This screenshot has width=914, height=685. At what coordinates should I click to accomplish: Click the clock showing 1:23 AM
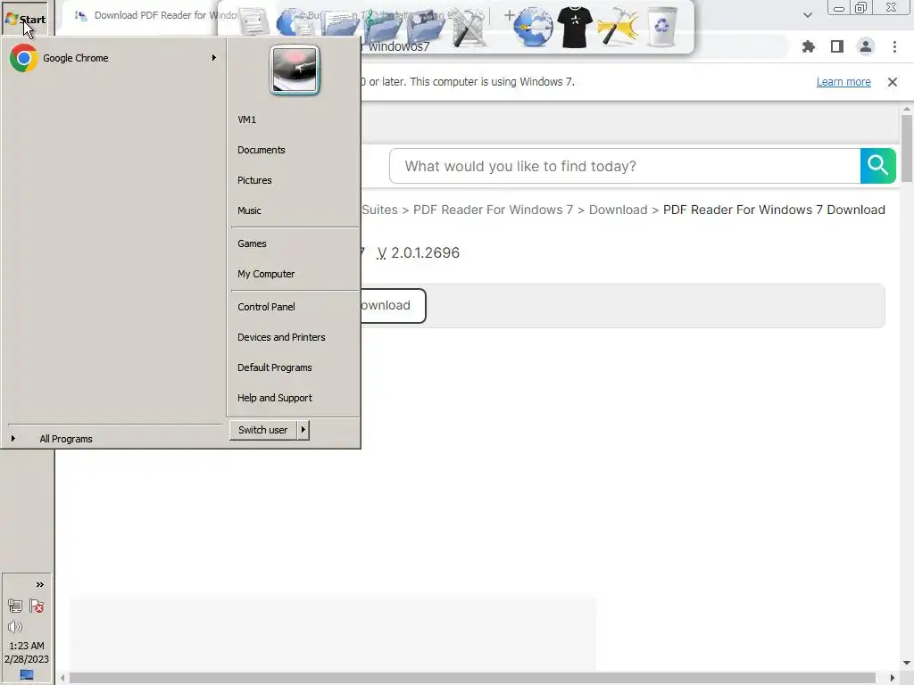click(x=27, y=646)
